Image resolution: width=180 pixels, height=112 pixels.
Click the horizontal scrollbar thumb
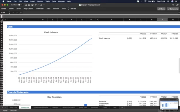[17, 105]
